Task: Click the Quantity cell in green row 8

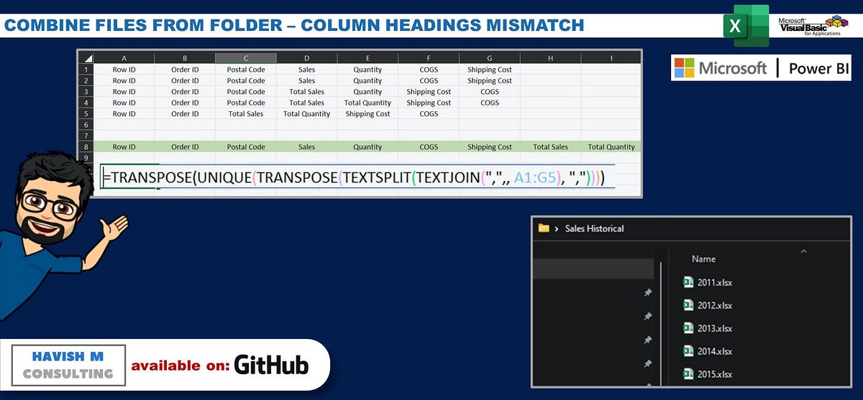Action: pyautogui.click(x=367, y=146)
